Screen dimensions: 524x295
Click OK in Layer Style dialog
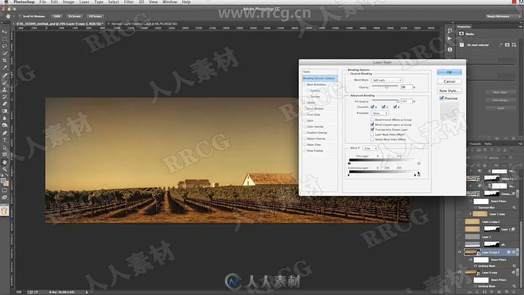449,72
